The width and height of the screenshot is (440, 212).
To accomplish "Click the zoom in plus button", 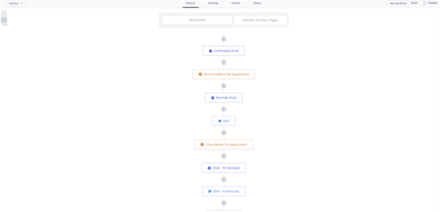I will pyautogui.click(x=4, y=14).
